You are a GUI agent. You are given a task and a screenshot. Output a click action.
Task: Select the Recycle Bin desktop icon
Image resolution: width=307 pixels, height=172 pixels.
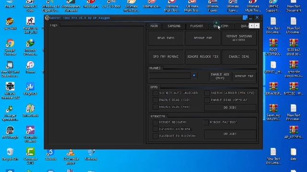click(10, 154)
